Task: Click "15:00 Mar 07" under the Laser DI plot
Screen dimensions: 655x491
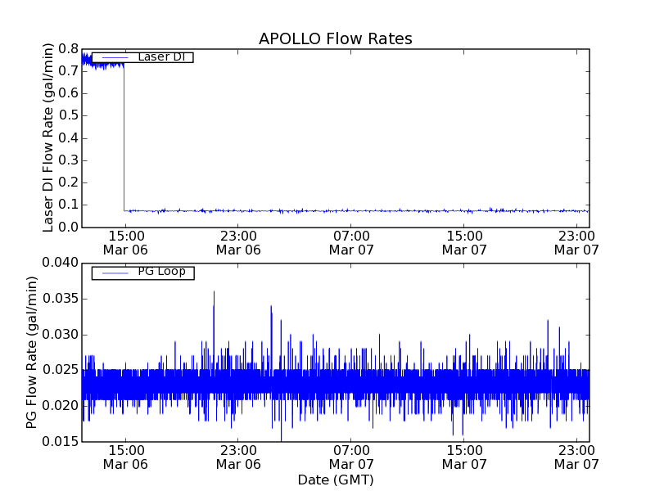Action: [x=464, y=243]
